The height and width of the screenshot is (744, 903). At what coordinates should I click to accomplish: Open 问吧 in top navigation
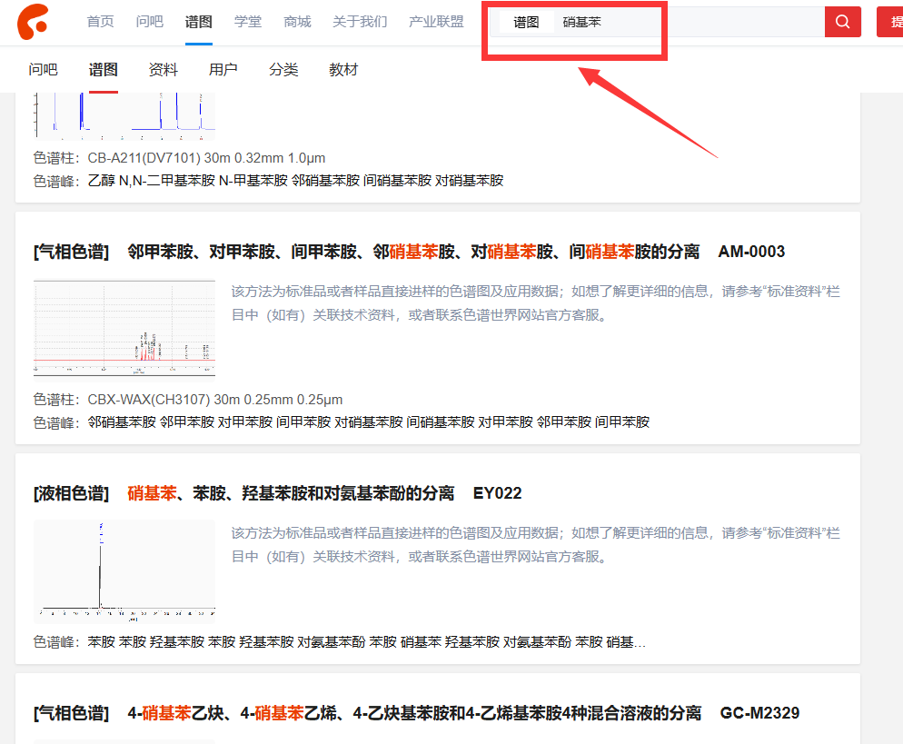click(x=150, y=22)
